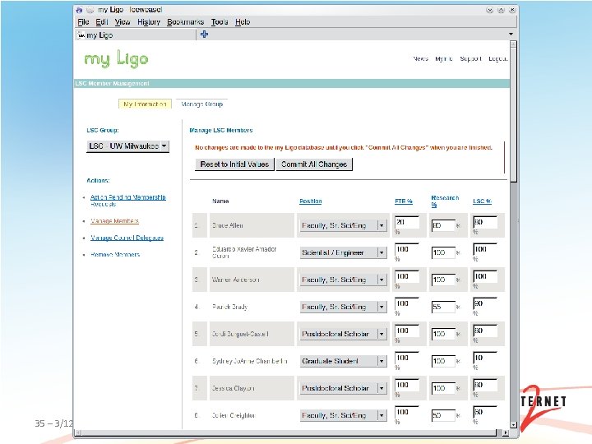Click the browser application icon in the title bar
Screen dimensions: 592x444
click(x=79, y=10)
